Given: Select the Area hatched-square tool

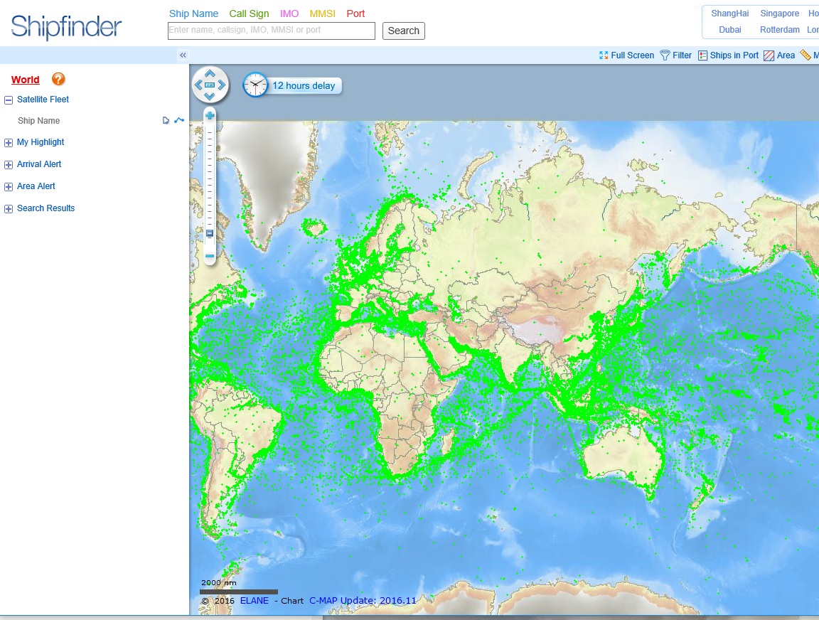Looking at the screenshot, I should point(769,55).
